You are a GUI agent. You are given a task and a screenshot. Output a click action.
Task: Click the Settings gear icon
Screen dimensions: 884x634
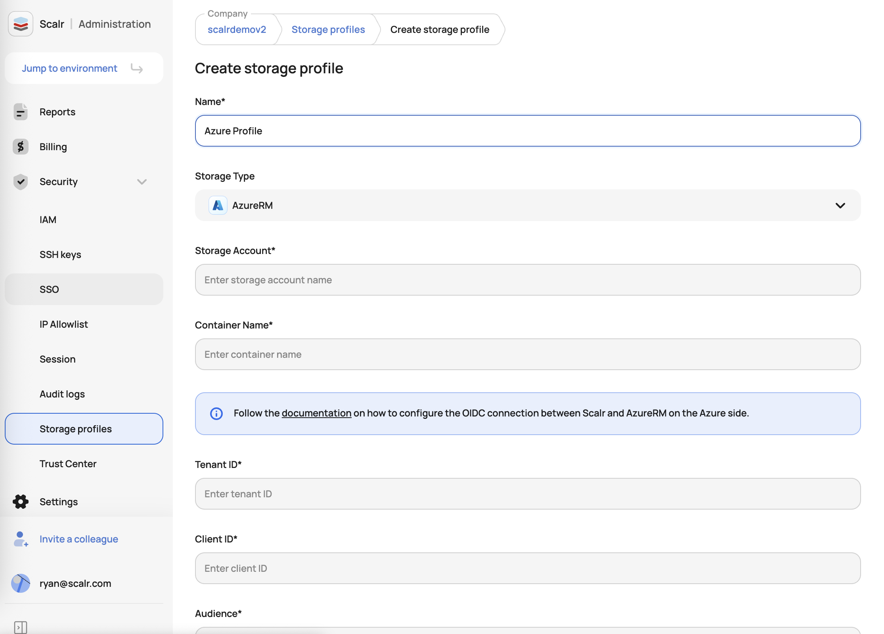pyautogui.click(x=21, y=502)
